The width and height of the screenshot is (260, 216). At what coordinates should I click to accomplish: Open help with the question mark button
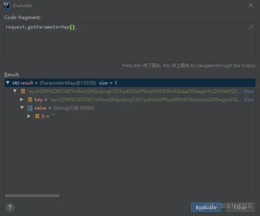pos(10,207)
